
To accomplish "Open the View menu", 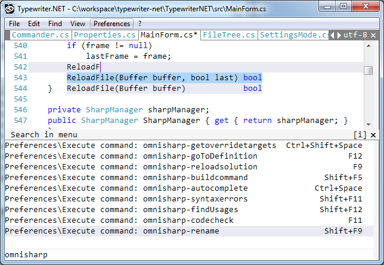I will (78, 24).
